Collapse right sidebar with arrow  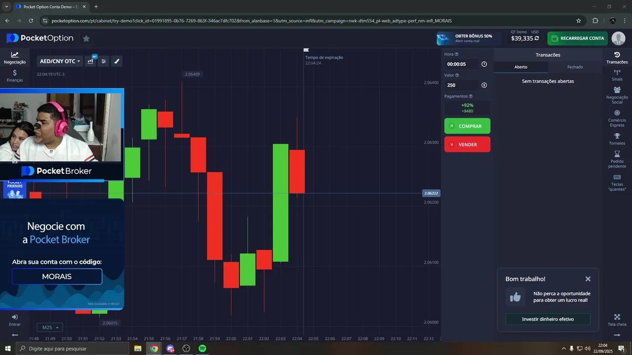(617, 335)
